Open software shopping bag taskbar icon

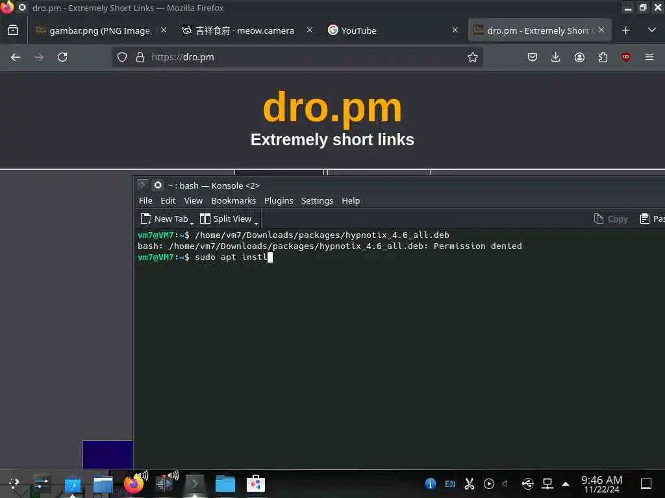pyautogui.click(x=256, y=484)
